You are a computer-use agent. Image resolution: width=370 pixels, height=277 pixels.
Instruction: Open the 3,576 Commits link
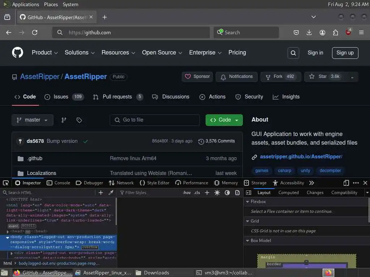(217, 141)
